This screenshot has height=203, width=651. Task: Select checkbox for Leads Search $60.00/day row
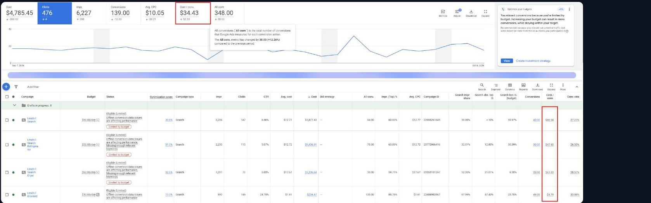(7, 120)
